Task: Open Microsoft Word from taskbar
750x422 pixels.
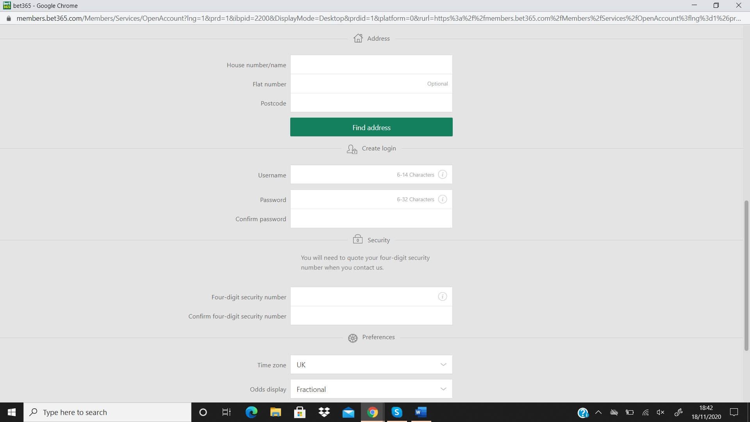Action: [x=421, y=412]
